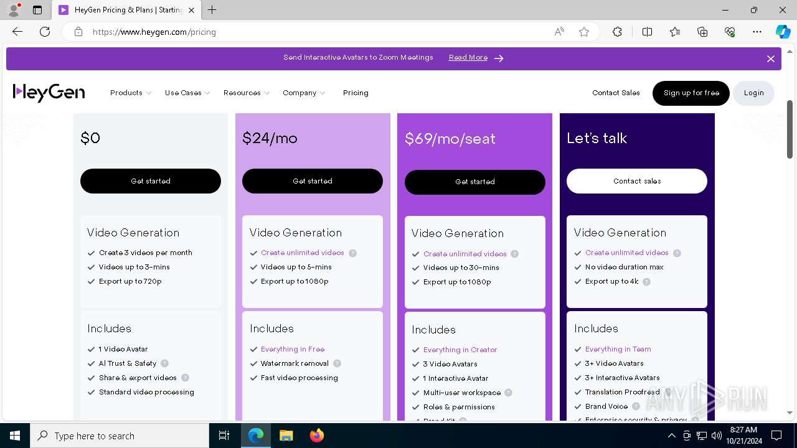This screenshot has height=448, width=797.
Task: Click info icon next to Export up to 4k
Action: pos(646,282)
